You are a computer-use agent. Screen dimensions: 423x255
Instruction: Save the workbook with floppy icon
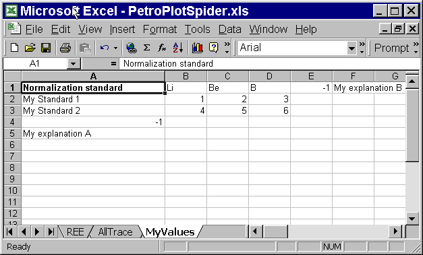[46, 48]
